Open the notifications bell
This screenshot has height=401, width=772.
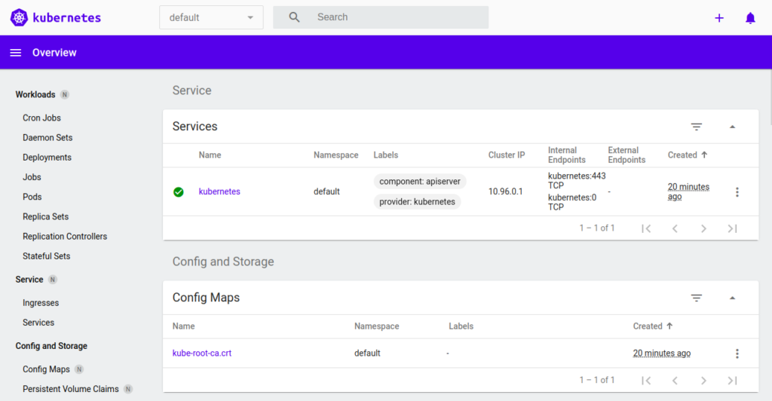click(x=750, y=17)
